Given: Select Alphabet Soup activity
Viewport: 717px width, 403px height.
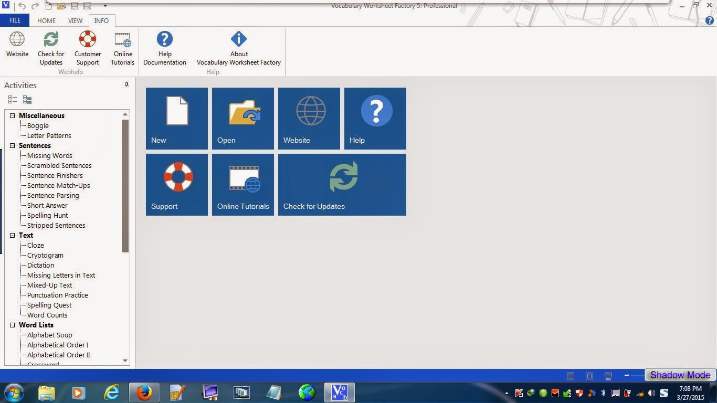Looking at the screenshot, I should [50, 335].
